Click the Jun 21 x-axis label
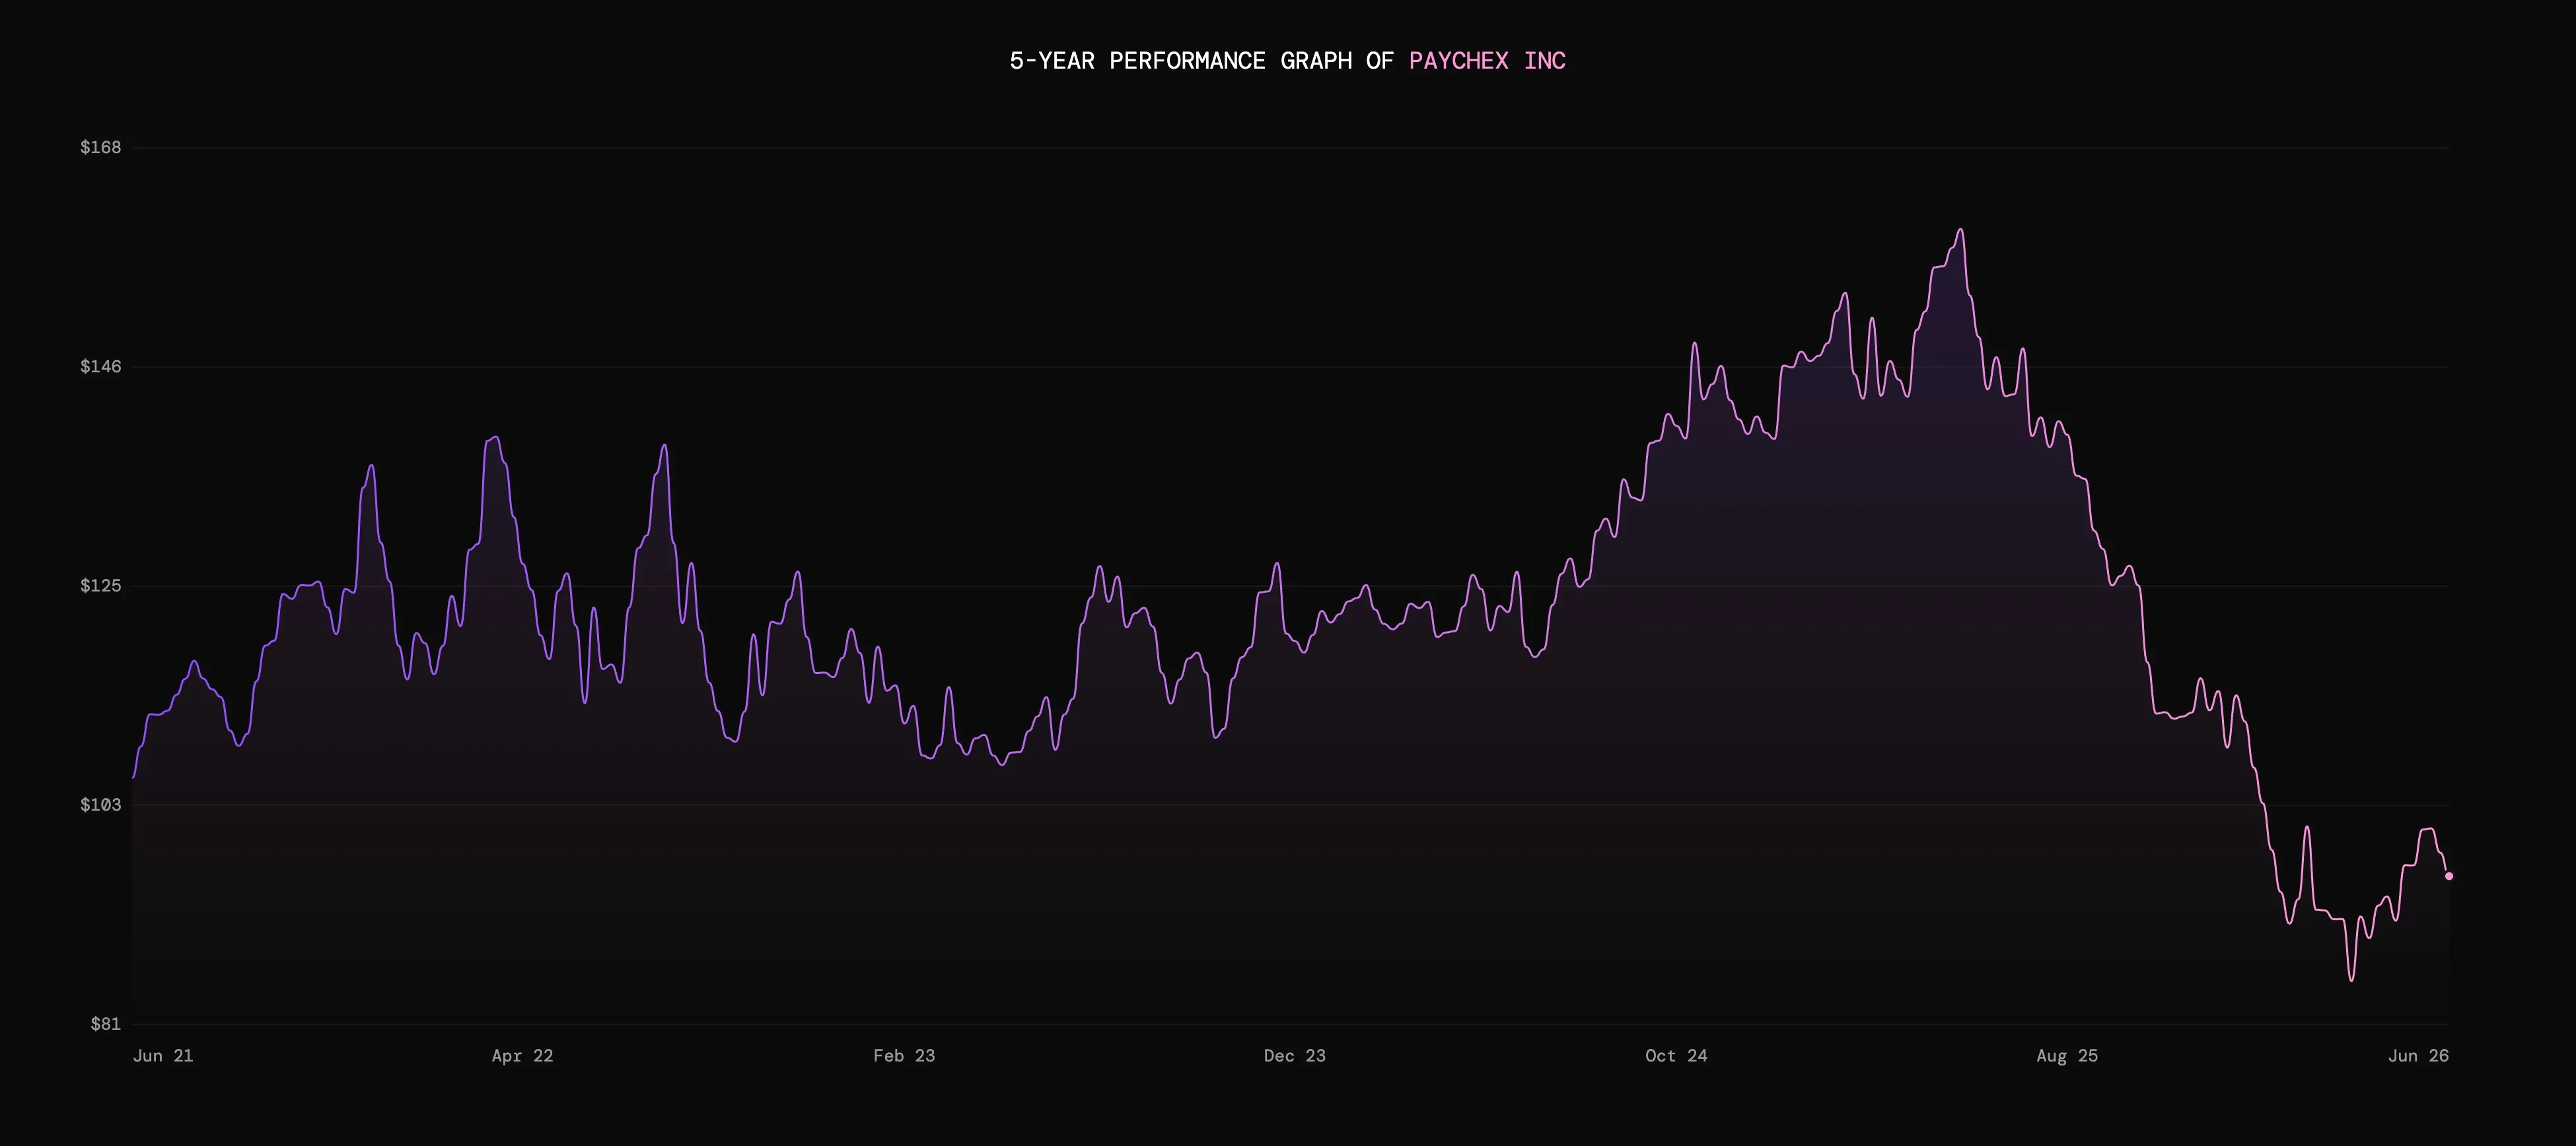Viewport: 2576px width, 1146px height. (x=163, y=1055)
